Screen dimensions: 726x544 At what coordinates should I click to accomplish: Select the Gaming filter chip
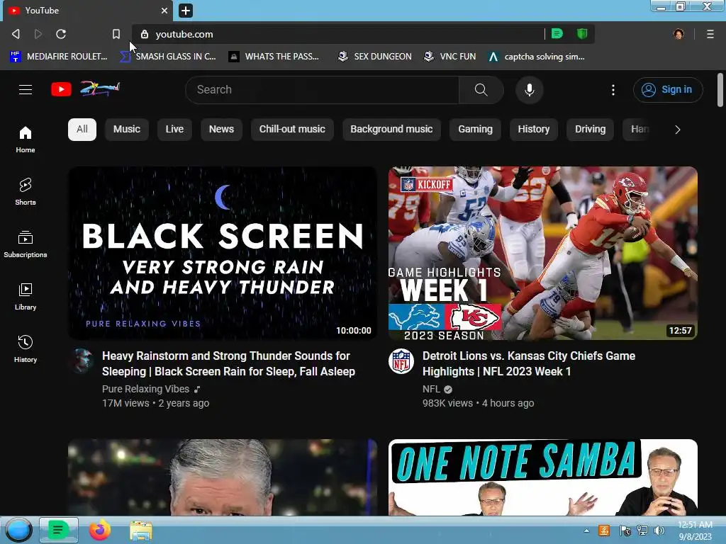pyautogui.click(x=475, y=129)
